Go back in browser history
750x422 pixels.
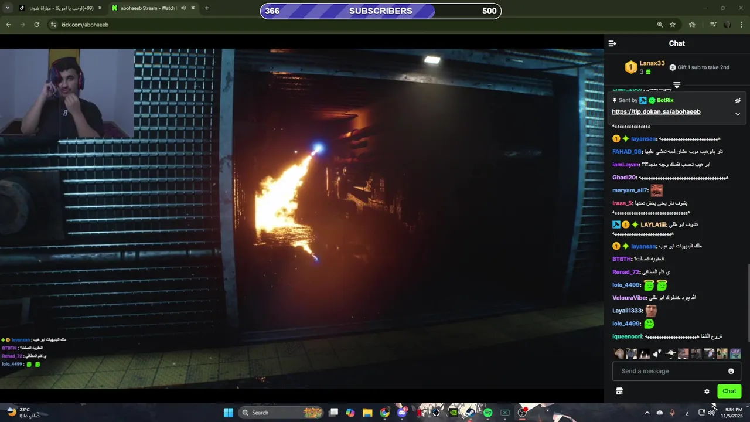[x=8, y=25]
